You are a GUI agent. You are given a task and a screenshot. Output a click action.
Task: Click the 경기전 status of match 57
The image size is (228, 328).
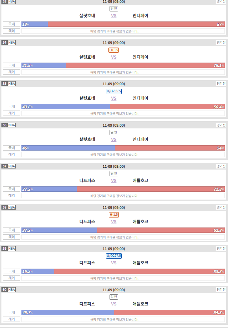click(221, 166)
